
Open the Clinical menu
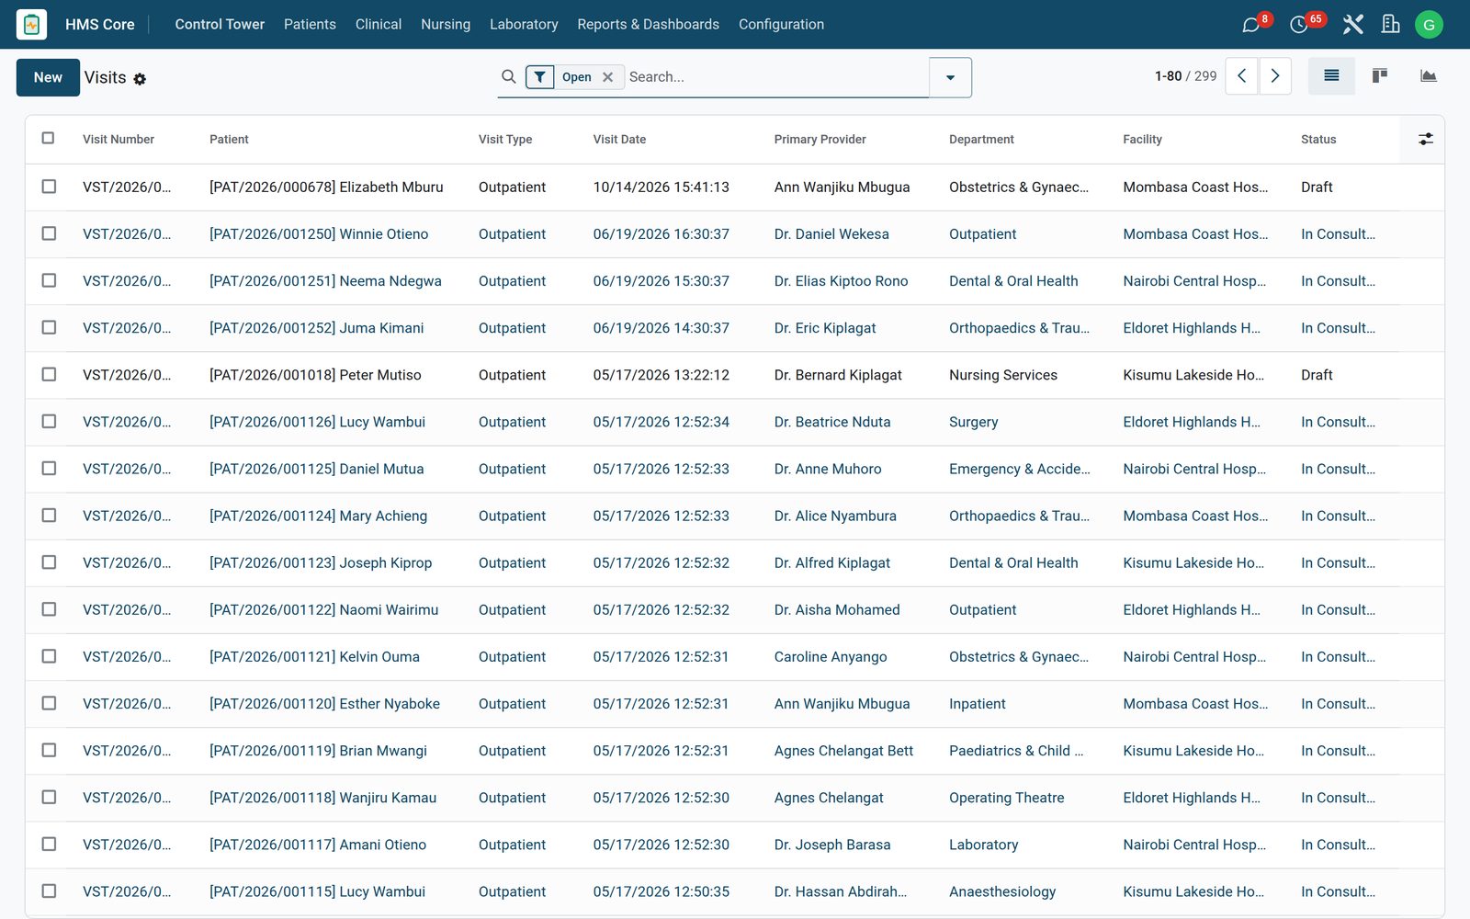379,25
